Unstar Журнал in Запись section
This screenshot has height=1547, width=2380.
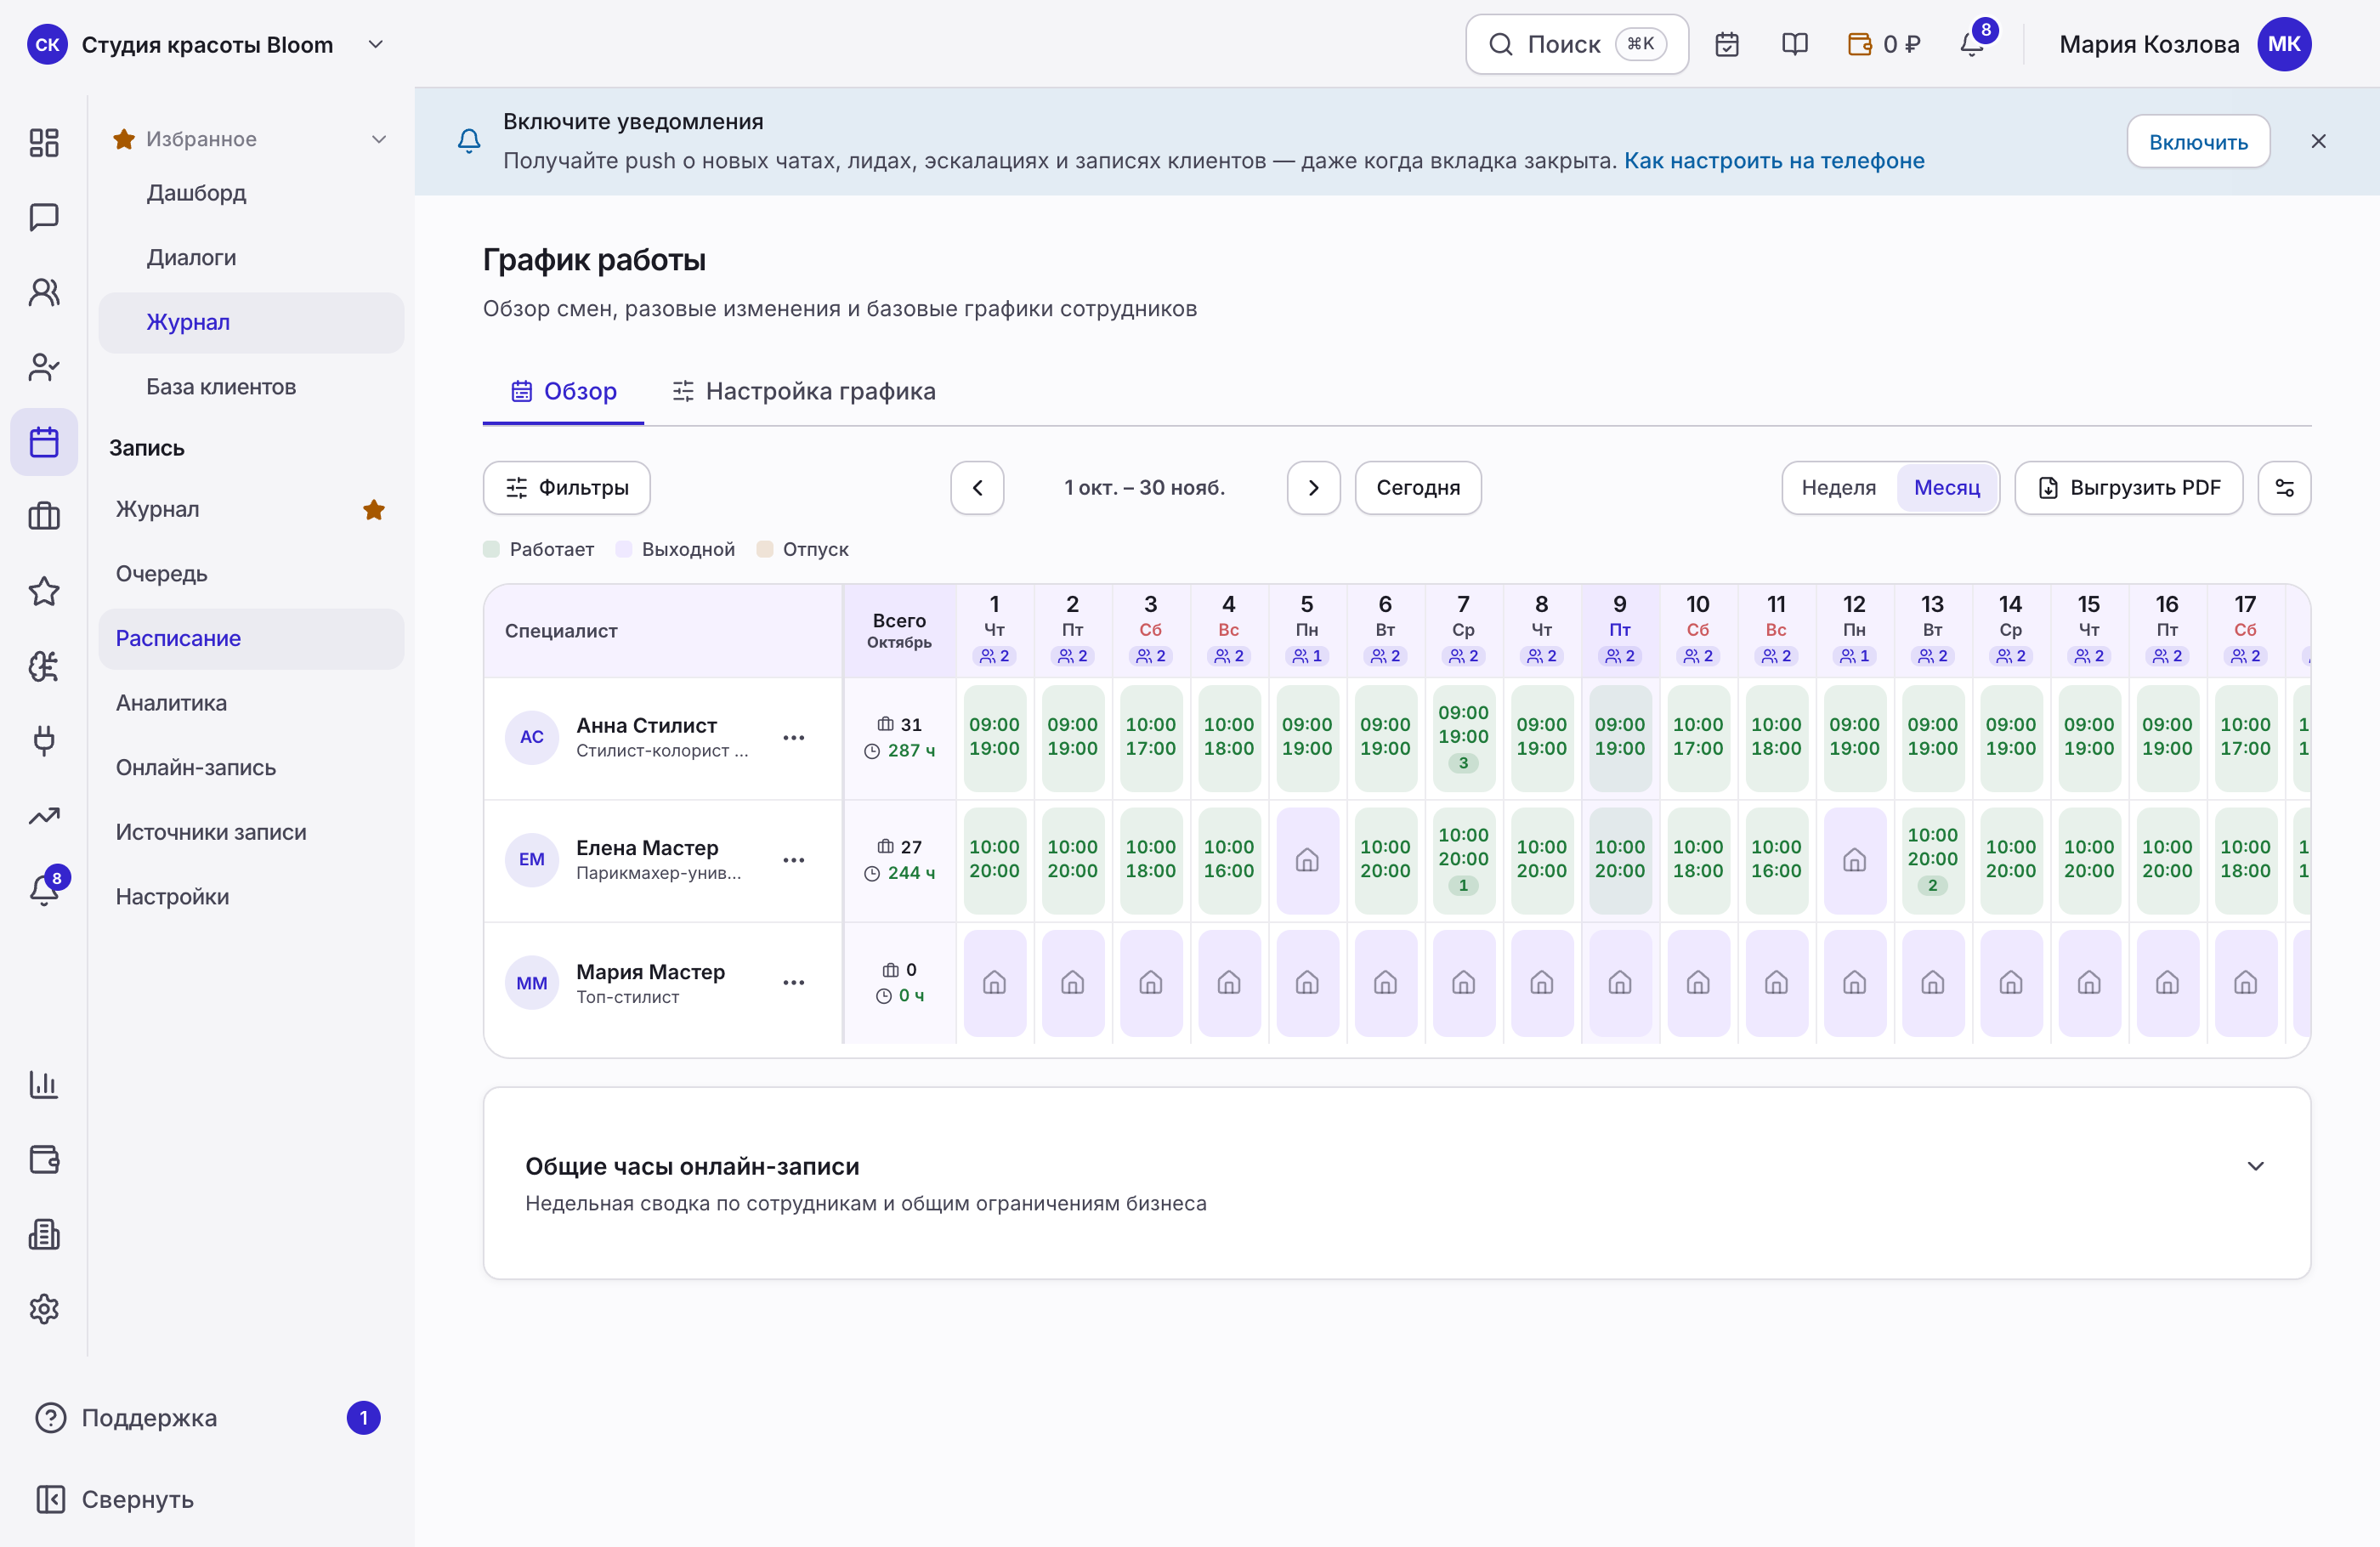click(x=374, y=510)
